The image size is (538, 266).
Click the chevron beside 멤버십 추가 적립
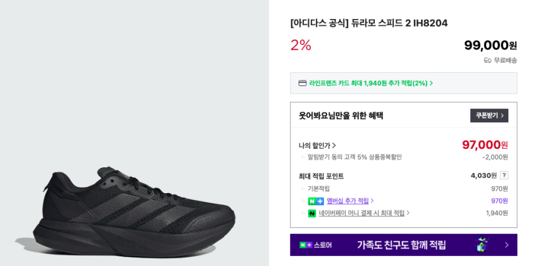pyautogui.click(x=372, y=201)
